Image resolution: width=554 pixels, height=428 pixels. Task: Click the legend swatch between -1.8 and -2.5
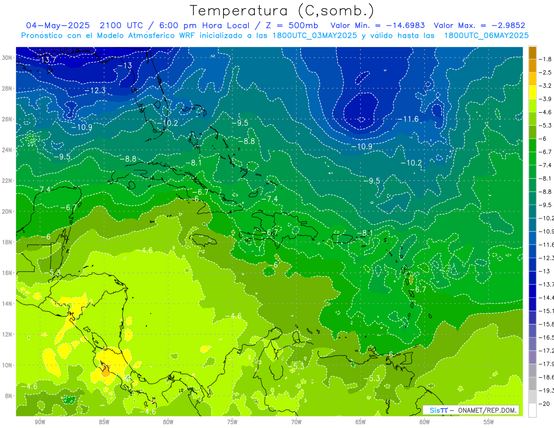[532, 66]
